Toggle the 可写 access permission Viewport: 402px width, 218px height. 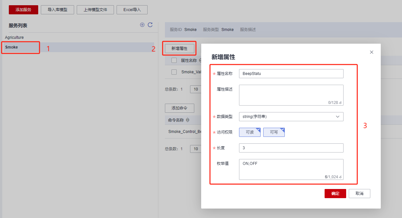click(x=274, y=132)
